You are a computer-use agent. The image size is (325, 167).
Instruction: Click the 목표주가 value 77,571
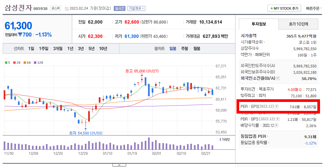pos(311,90)
